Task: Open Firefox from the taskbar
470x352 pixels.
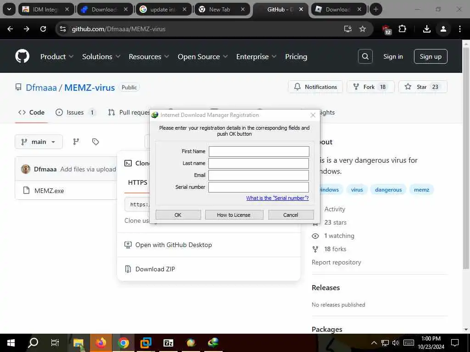Action: coord(101,343)
